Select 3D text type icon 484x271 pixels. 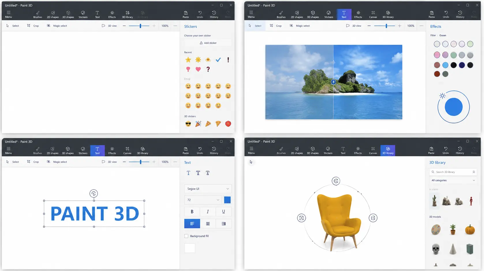point(198,173)
